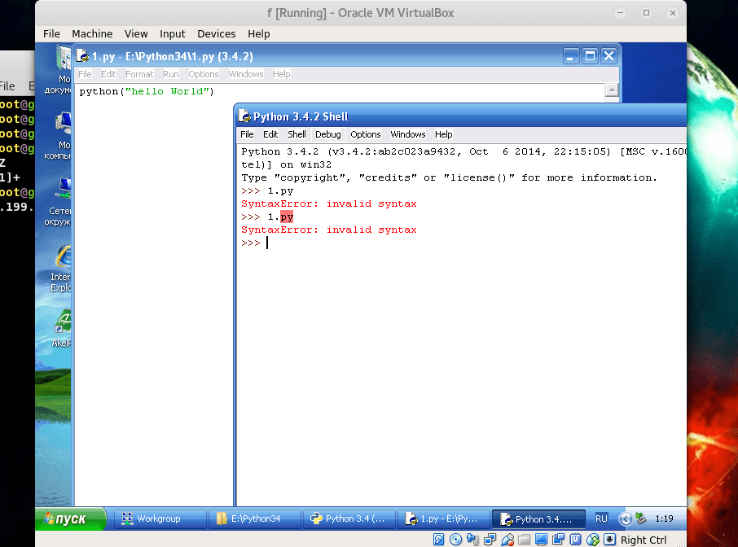Viewport: 738px width, 547px height.
Task: Click the VM display status icon
Action: 541,540
